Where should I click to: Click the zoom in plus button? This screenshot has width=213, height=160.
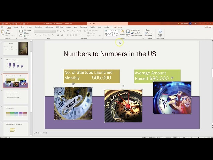(x=205, y=138)
